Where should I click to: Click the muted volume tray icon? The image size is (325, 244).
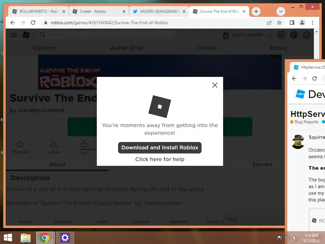(x=295, y=238)
